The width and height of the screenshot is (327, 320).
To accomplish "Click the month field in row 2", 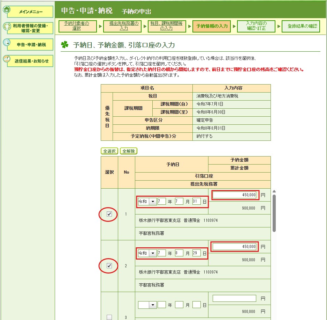I will 179,253.
